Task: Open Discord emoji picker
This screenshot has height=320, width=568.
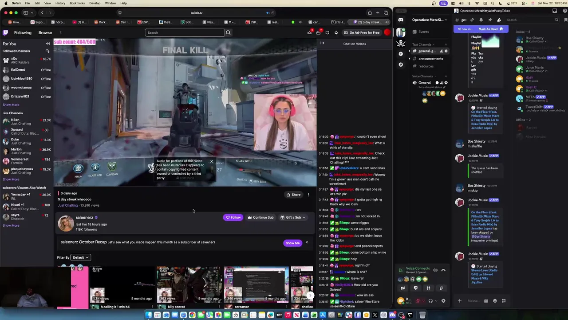Action: tap(495, 301)
